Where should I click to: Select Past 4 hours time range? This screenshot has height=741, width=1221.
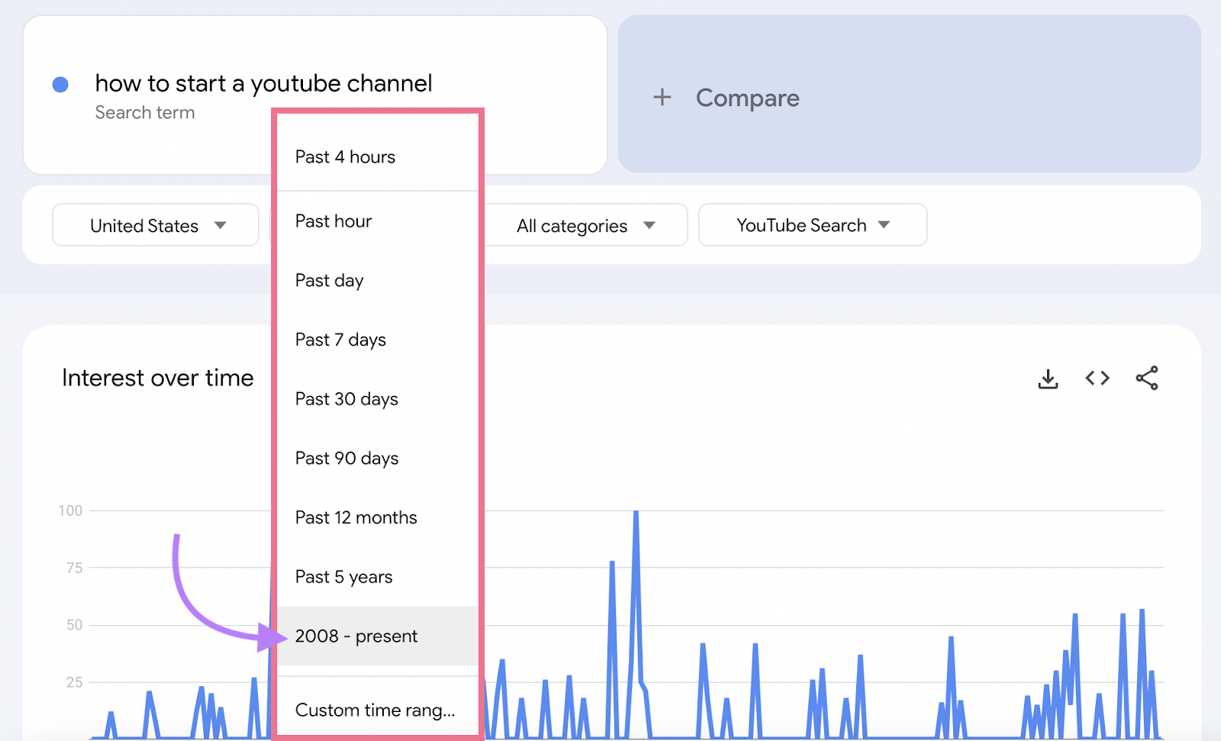[x=377, y=156]
